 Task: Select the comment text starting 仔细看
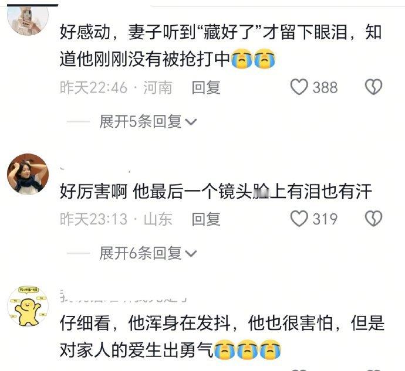tap(222, 336)
